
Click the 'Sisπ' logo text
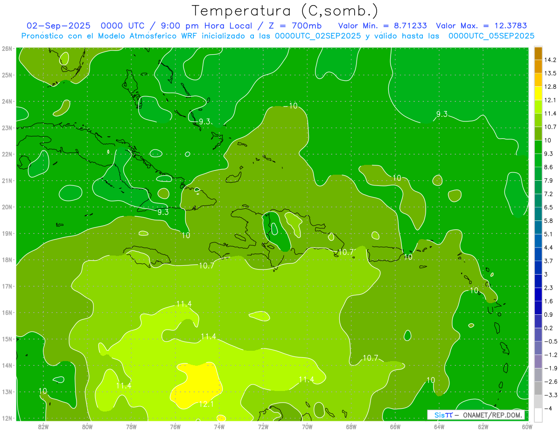443,415
